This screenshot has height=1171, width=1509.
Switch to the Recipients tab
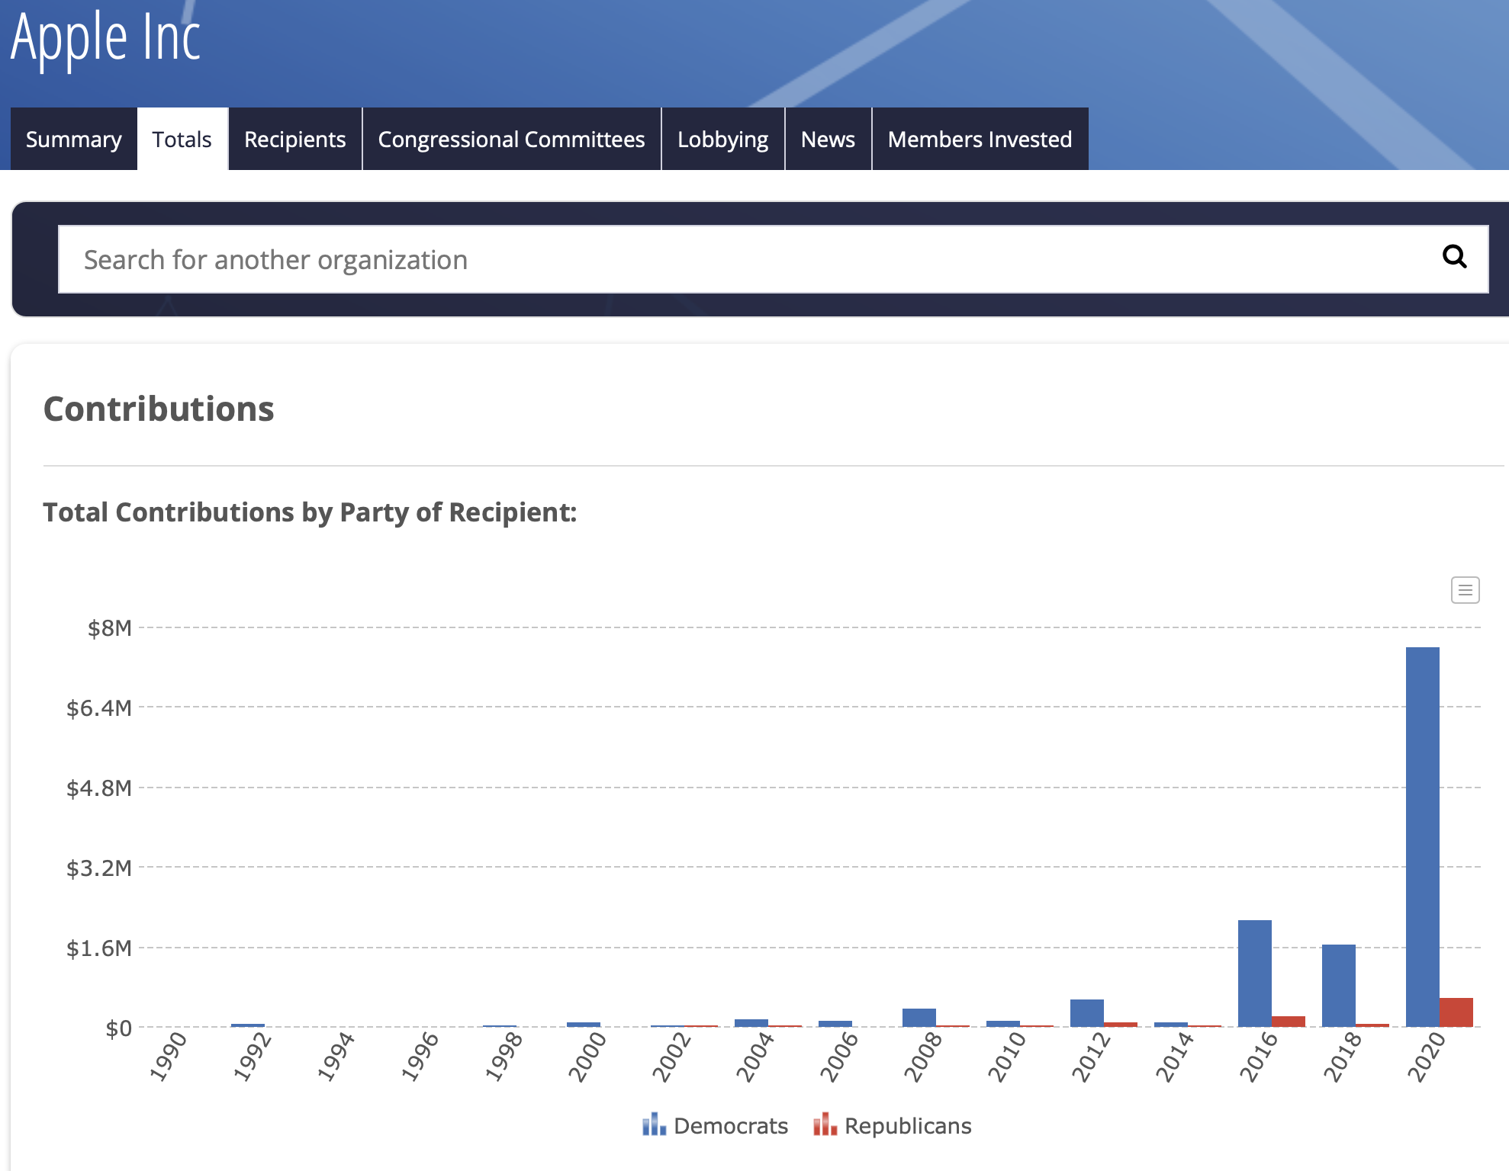[x=294, y=140]
